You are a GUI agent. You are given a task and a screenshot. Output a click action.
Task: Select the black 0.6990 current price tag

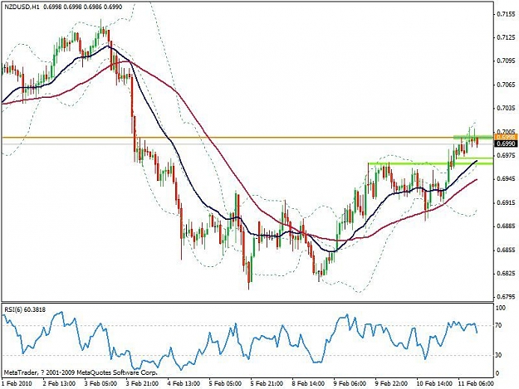(x=505, y=143)
